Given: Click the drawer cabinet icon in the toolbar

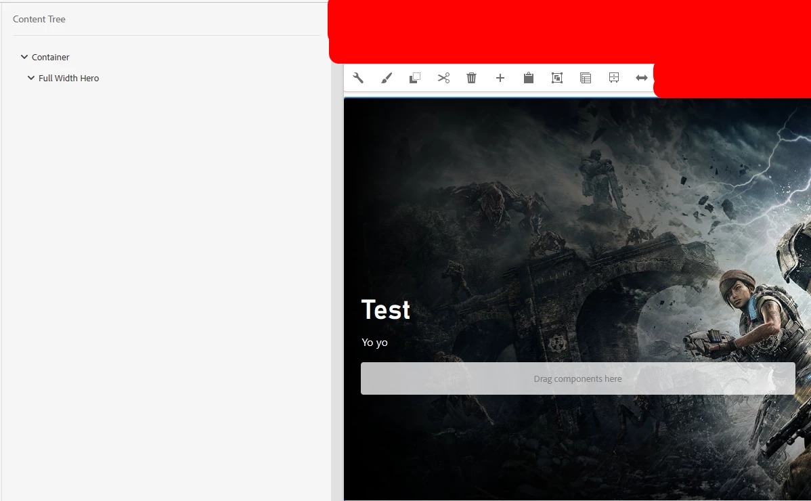Looking at the screenshot, I should pyautogui.click(x=614, y=78).
